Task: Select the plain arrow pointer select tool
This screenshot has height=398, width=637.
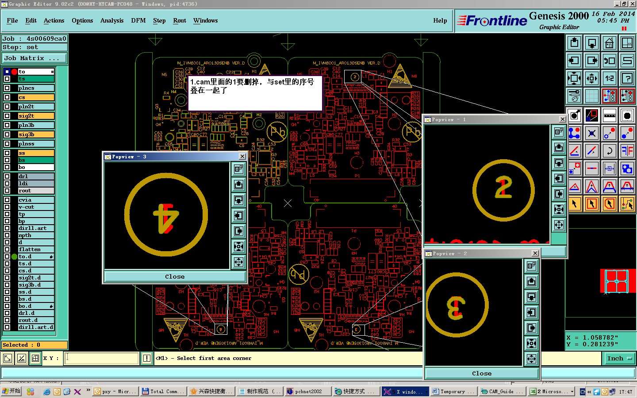Action: pos(574,203)
